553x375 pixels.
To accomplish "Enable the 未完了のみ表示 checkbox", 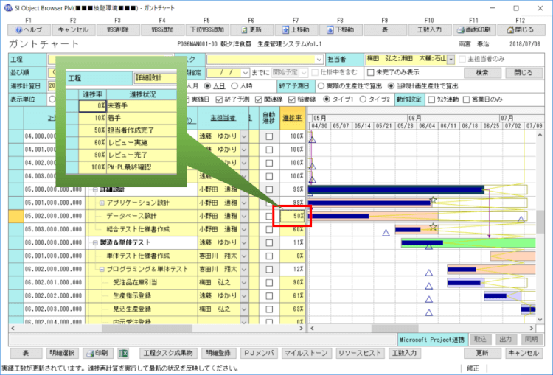I will tap(371, 73).
